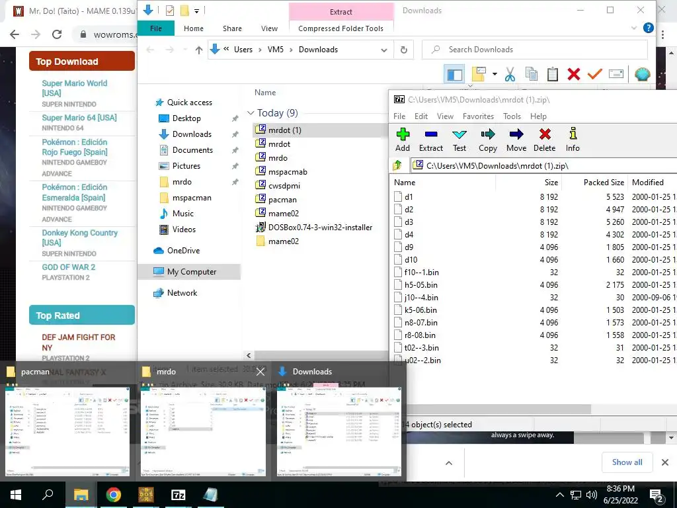Screen dimensions: 677x508
Task: Open Compressed Folder Tools tab
Action: coord(340,28)
